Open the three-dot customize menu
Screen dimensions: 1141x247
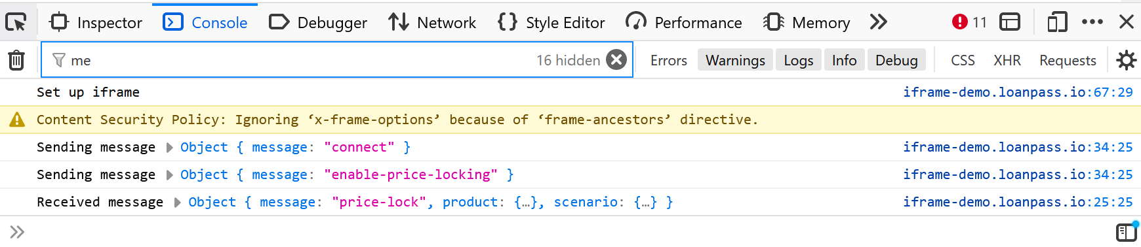pyautogui.click(x=1092, y=22)
